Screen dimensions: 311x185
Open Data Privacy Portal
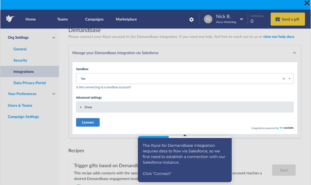coord(30,83)
